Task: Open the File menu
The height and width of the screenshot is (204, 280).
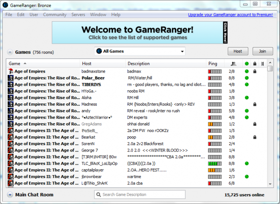Action: (x=9, y=14)
